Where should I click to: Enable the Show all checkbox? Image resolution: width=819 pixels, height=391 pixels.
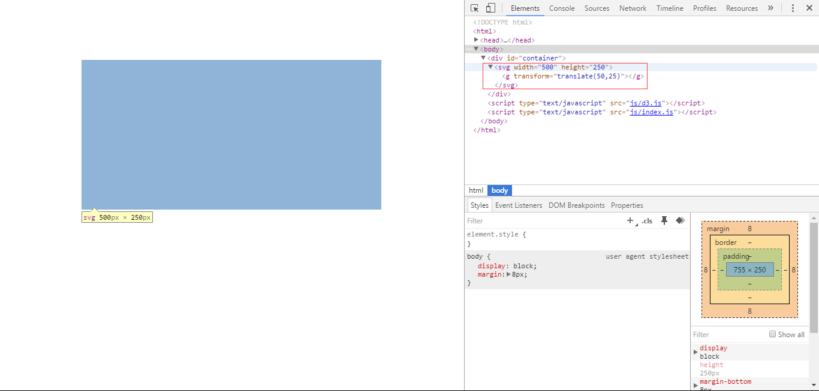pos(772,334)
